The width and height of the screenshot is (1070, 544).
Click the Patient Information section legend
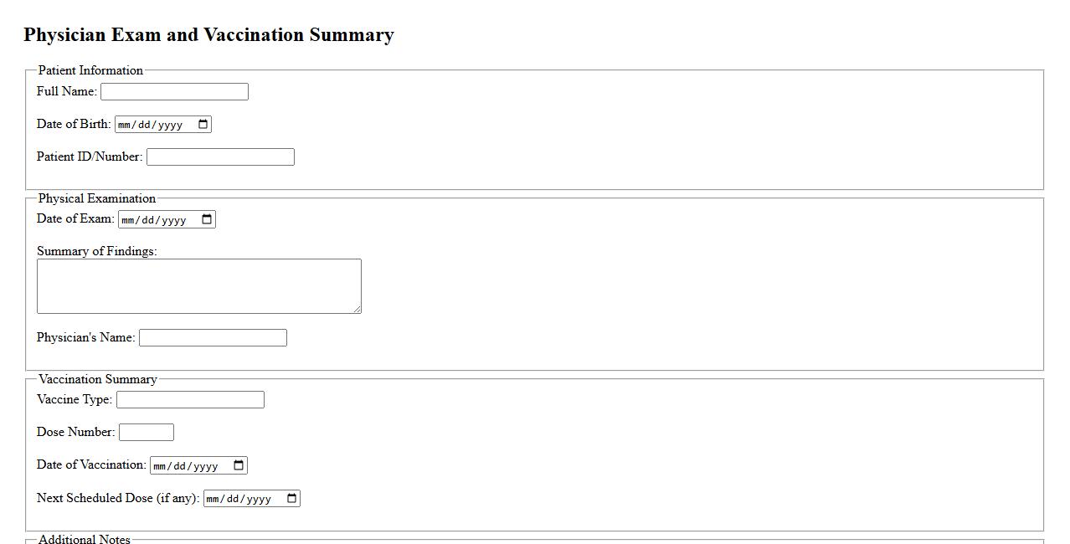[x=90, y=70]
